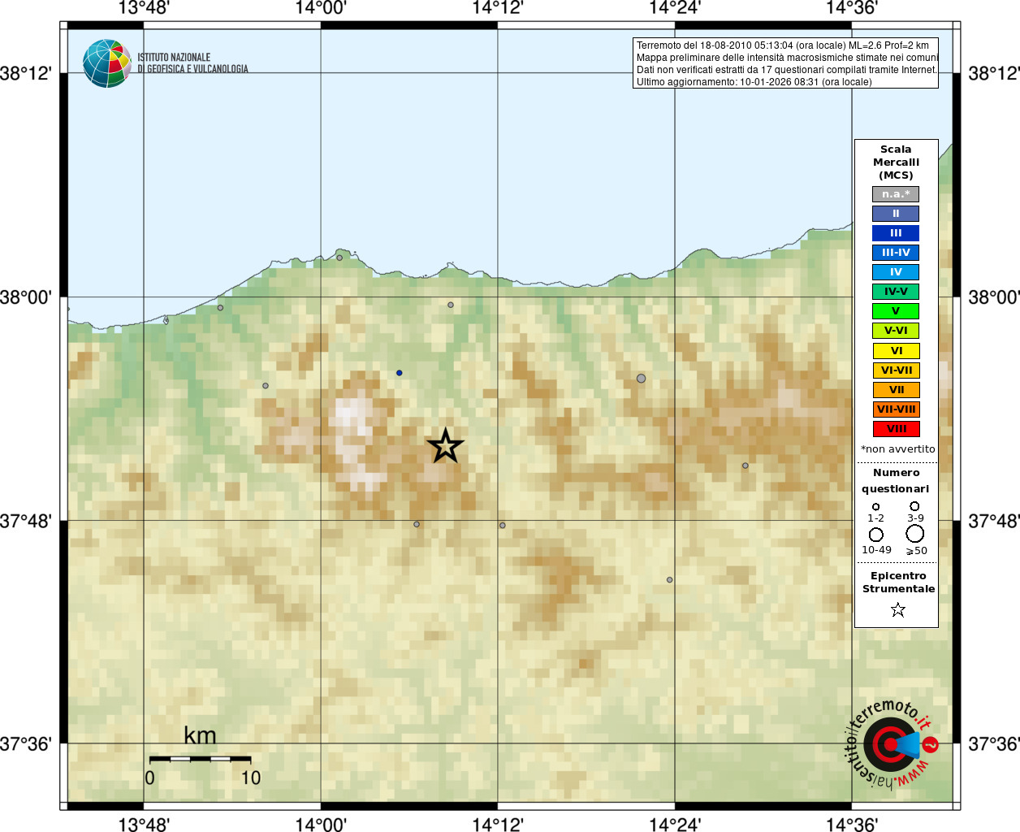This screenshot has height=832, width=1020.
Task: Click the bottom axis 14°36' label
Action: pyautogui.click(x=852, y=824)
